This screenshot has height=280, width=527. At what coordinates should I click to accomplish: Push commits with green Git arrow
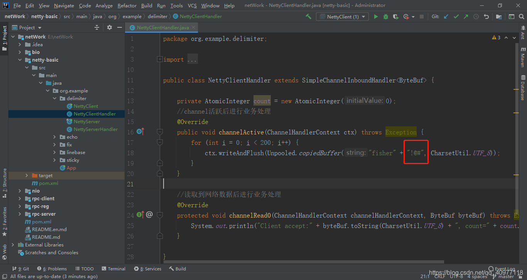click(x=466, y=17)
